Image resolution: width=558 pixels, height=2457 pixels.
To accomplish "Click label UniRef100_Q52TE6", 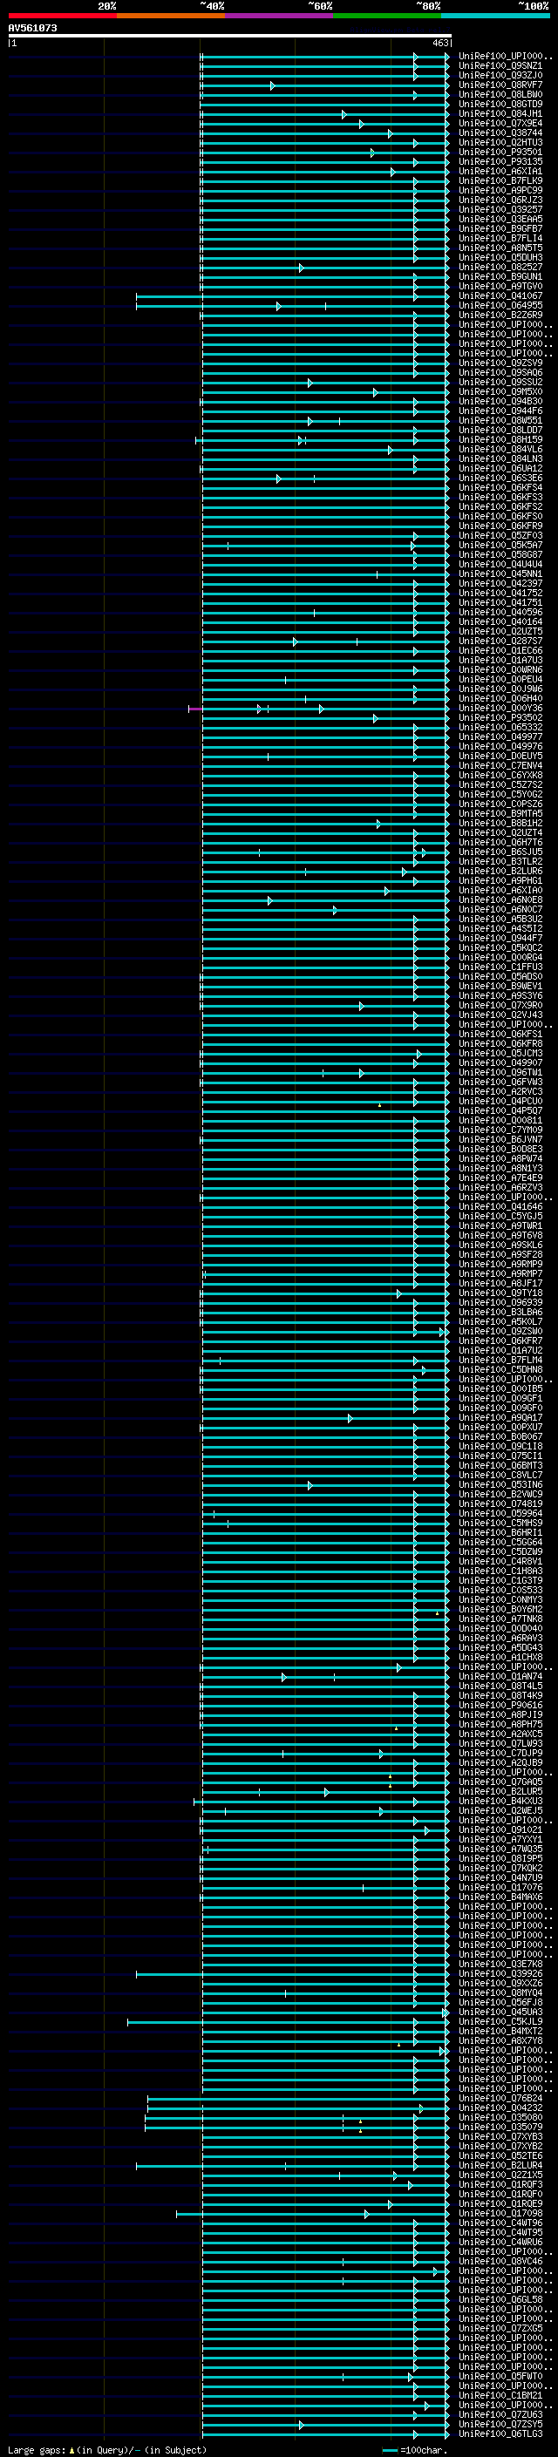I will 500,2155.
